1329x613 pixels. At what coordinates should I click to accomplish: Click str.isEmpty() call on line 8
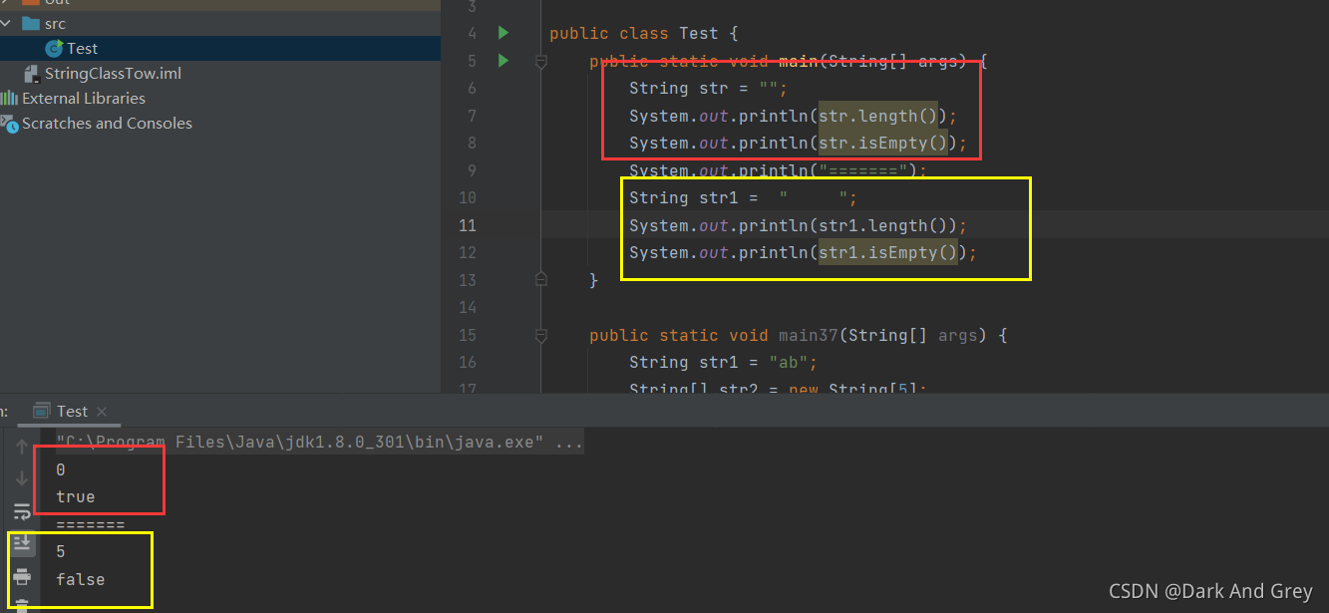click(883, 144)
